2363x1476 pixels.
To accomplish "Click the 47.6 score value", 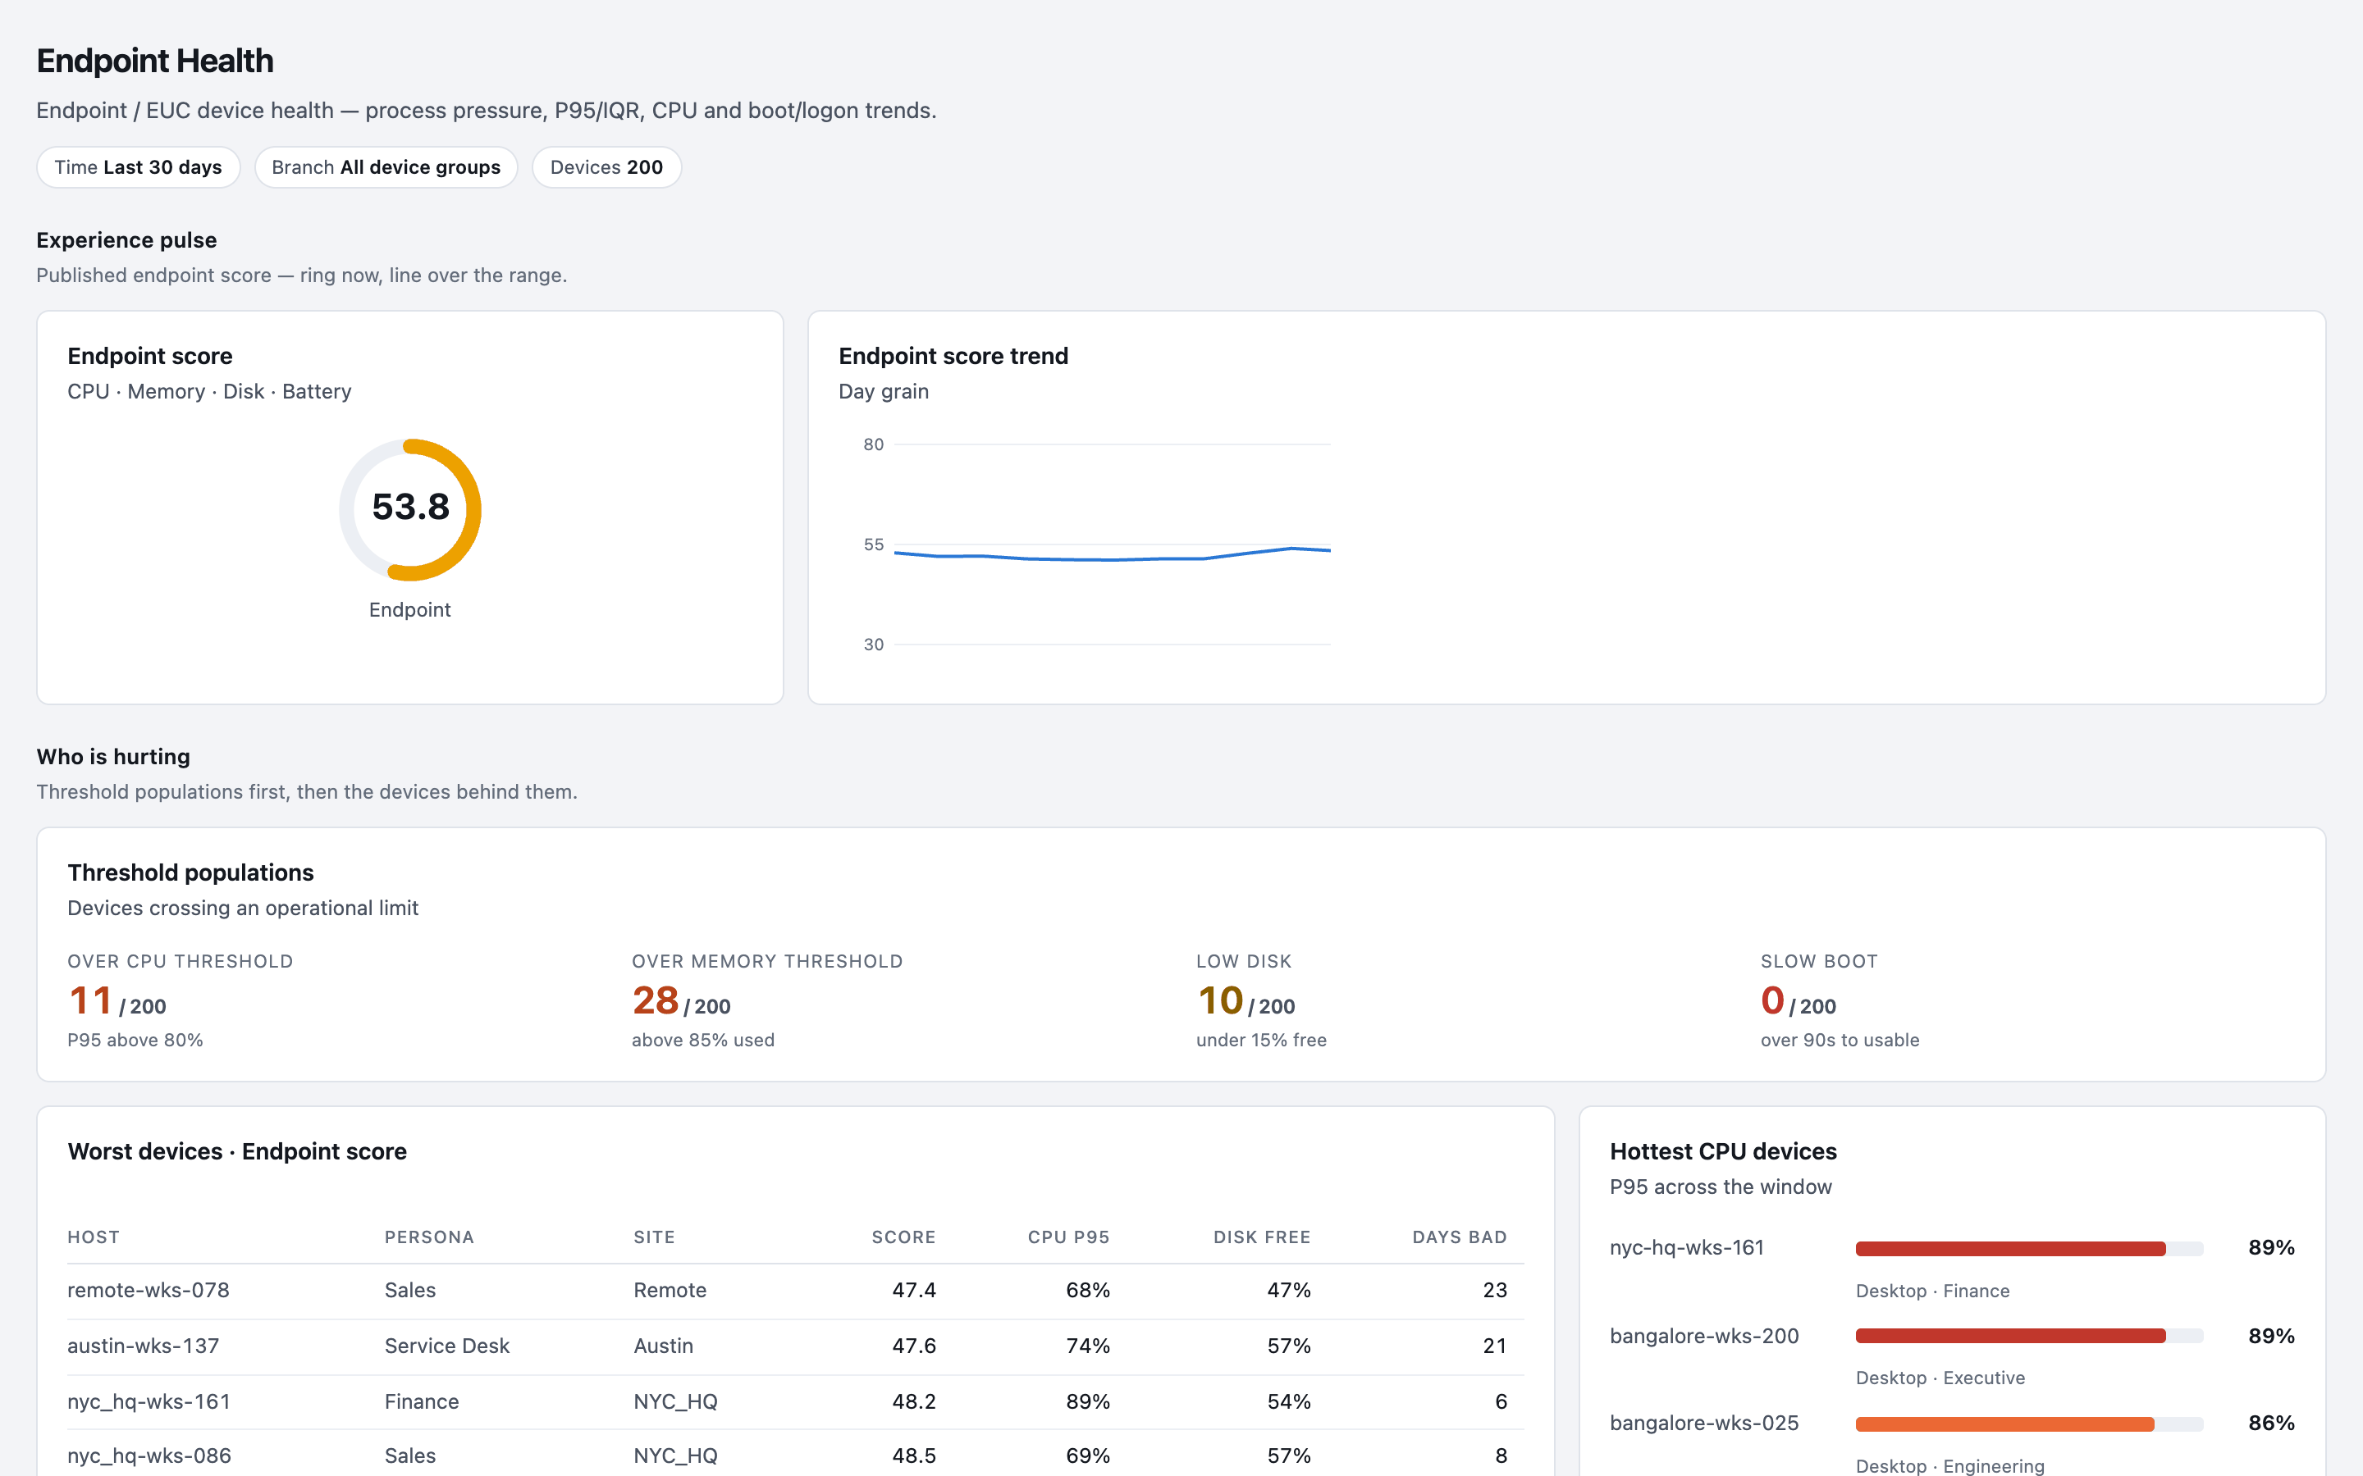I will point(914,1346).
